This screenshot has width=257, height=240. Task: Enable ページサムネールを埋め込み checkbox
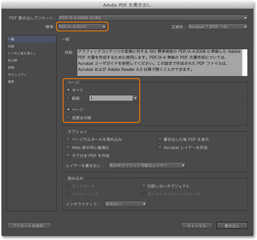click(69, 139)
